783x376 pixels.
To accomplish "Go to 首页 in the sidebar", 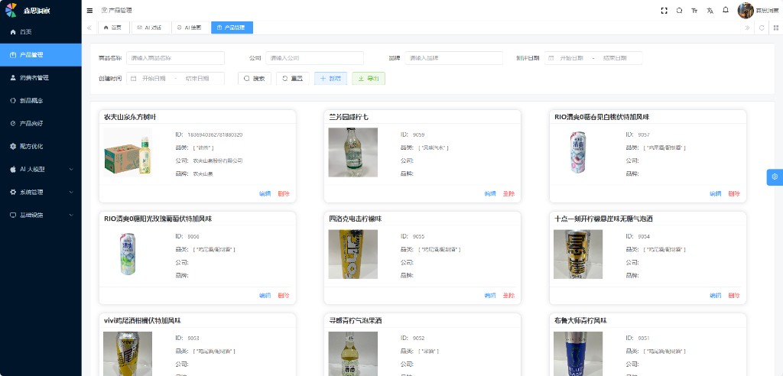I will pos(41,32).
